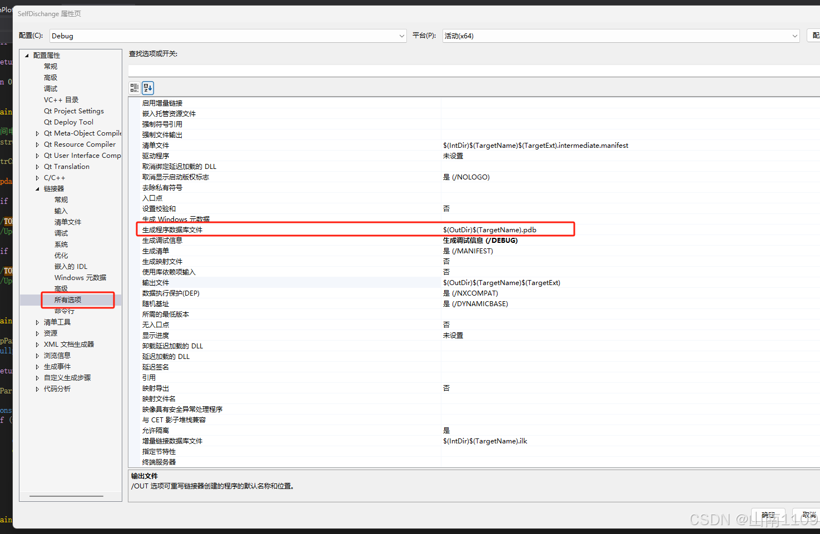The height and width of the screenshot is (534, 820).
Task: Click the categorized view icon
Action: click(x=135, y=88)
